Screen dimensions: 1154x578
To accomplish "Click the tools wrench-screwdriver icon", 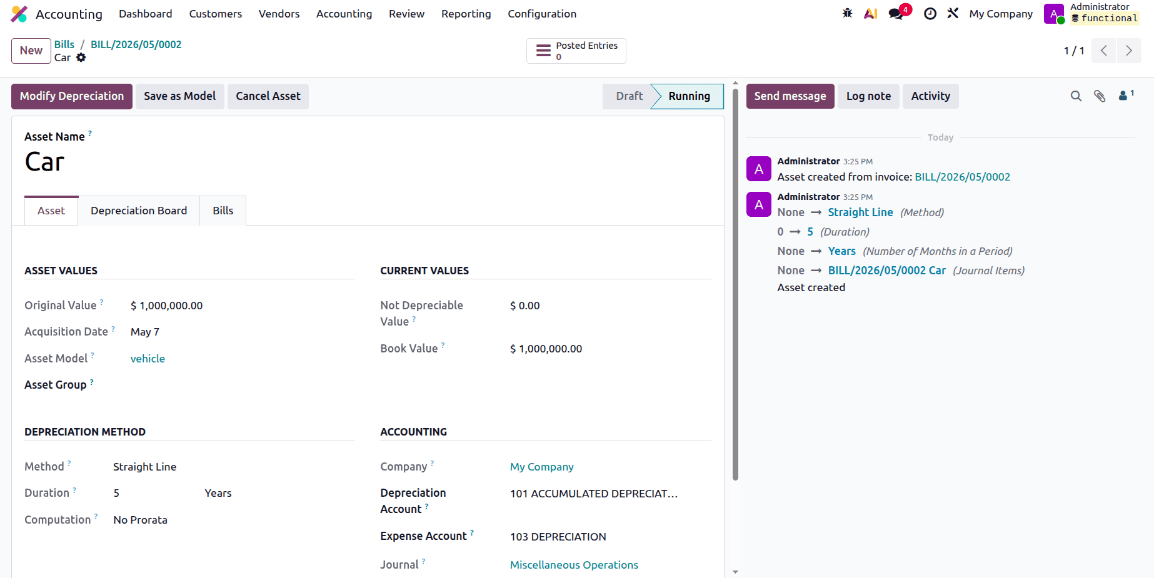I will 953,13.
